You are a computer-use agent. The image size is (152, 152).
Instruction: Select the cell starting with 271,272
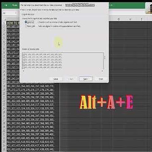[x=33, y=90]
